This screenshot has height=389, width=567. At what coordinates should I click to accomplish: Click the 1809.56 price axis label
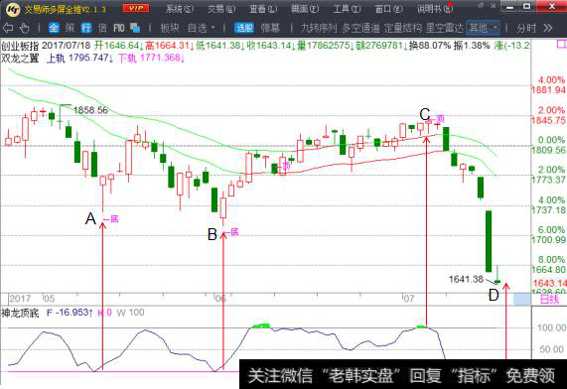548,150
